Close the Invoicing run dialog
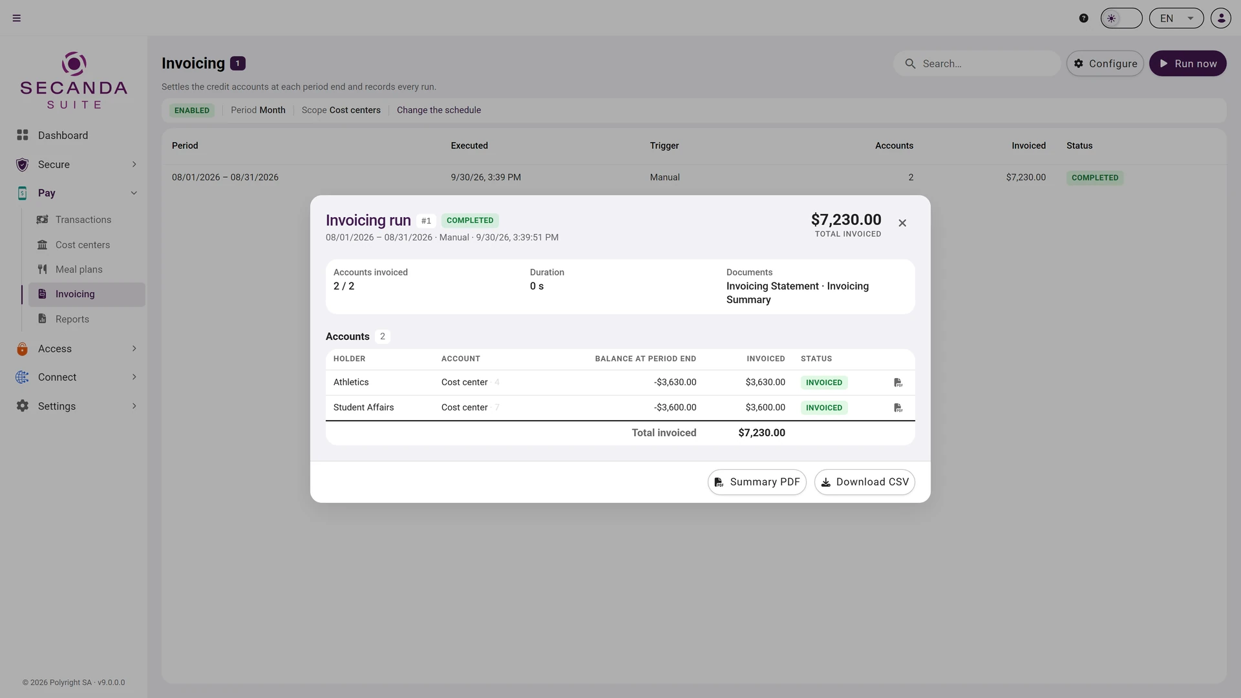 pos(902,223)
